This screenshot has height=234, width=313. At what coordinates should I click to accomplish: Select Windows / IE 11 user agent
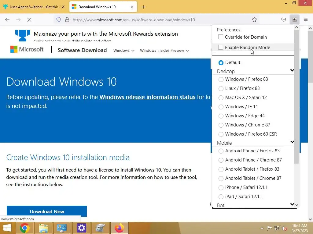point(221,107)
